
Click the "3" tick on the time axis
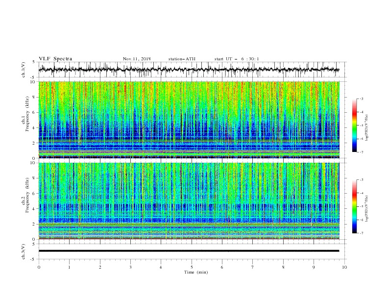130,267
